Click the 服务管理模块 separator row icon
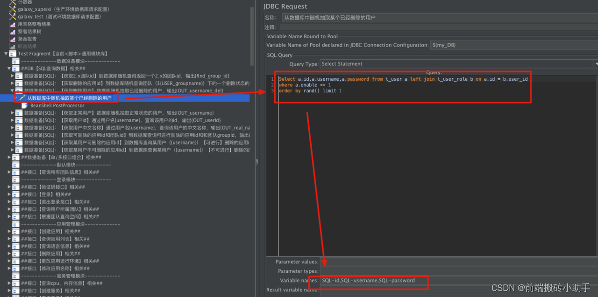Viewport: 598px width, 297px height. (16, 276)
